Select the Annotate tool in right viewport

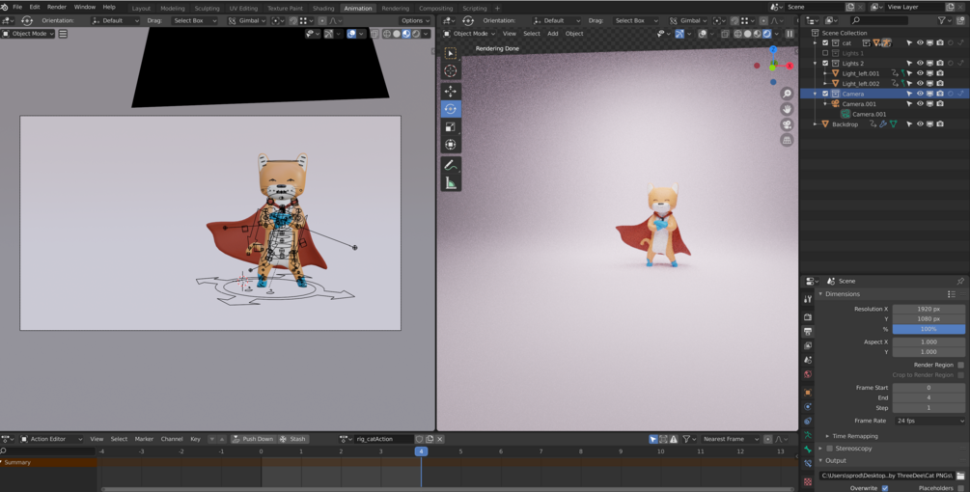451,165
